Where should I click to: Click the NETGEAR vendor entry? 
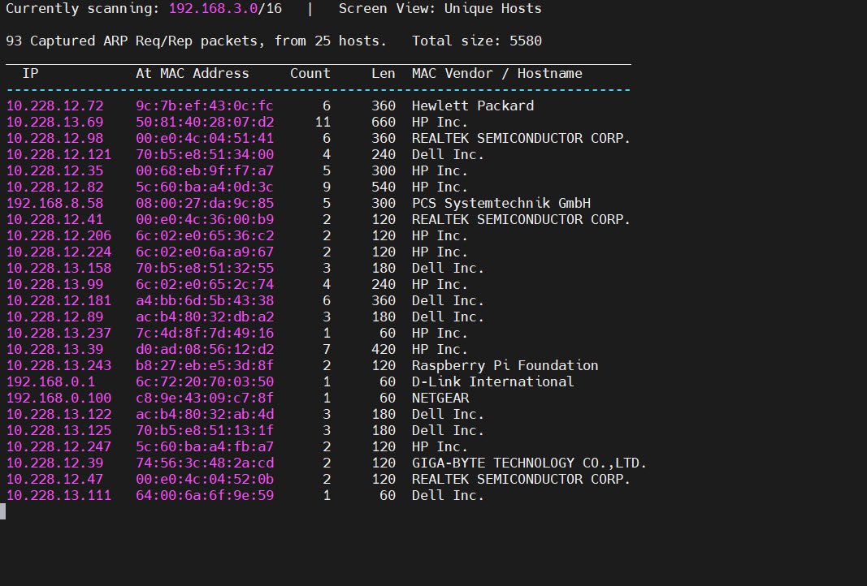pos(440,399)
